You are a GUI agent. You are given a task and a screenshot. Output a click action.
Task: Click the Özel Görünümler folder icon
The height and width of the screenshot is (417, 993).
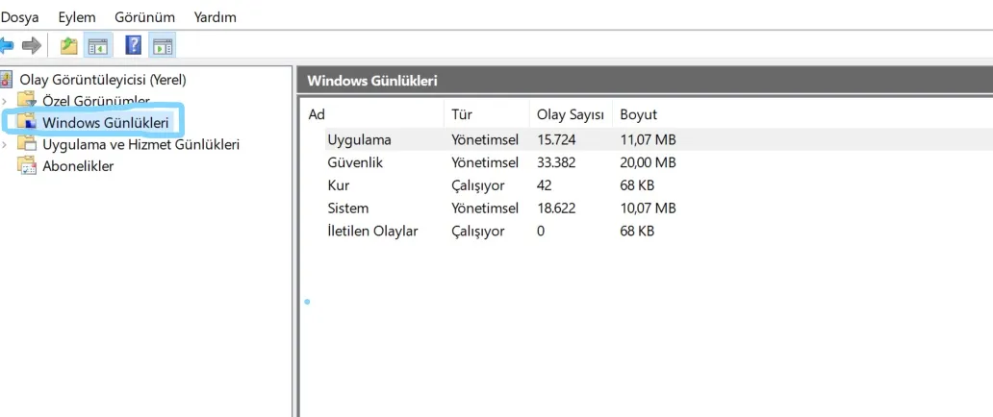pos(27,99)
